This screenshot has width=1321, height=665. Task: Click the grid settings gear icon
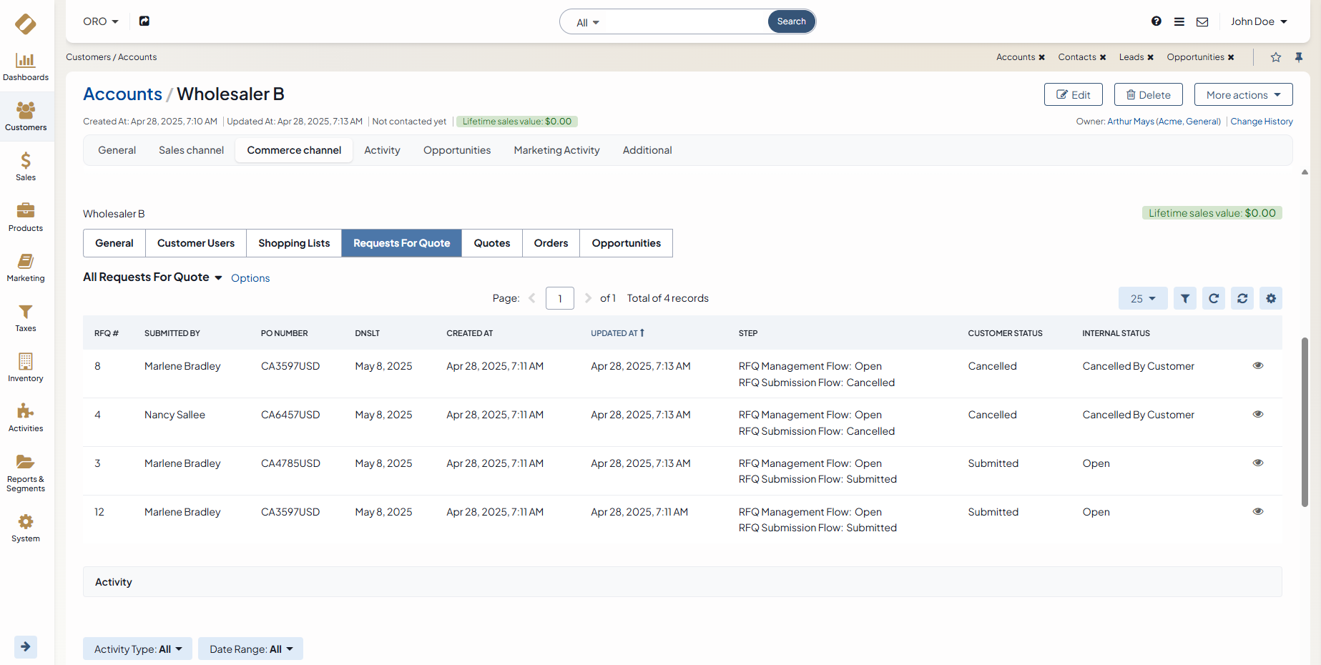(1271, 299)
